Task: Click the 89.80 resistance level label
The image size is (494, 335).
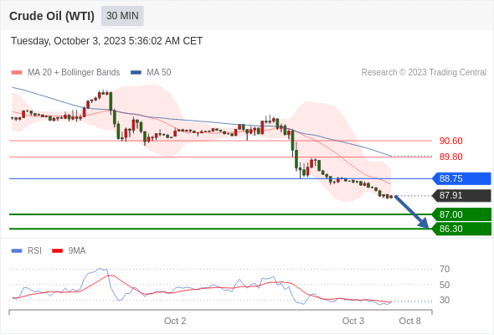Action: point(450,157)
